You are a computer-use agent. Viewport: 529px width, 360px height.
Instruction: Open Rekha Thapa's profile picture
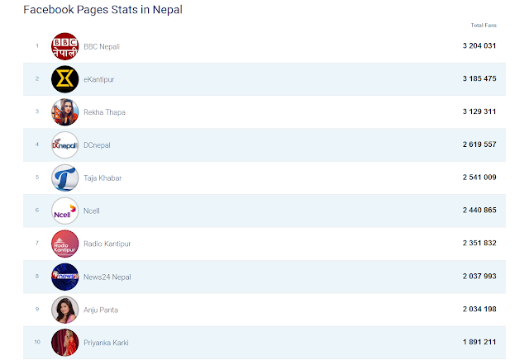(x=64, y=112)
